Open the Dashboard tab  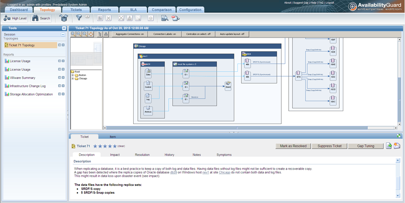click(x=19, y=10)
